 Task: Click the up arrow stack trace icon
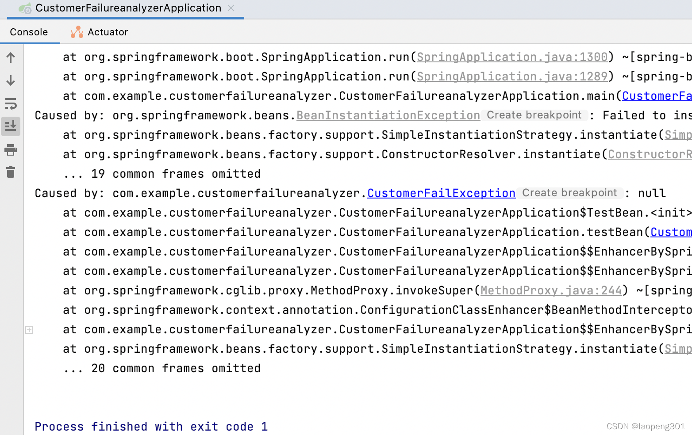(x=11, y=57)
